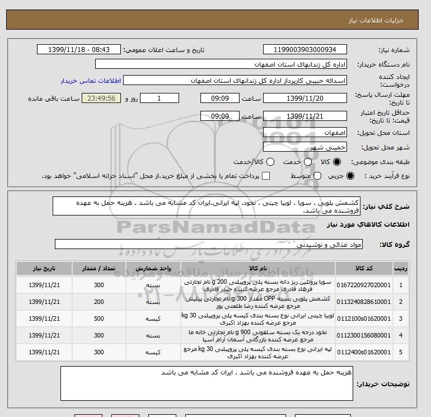Image resolution: width=431 pixels, height=417 pixels.
Task: Open buyer contact information link
Action: click(91, 81)
